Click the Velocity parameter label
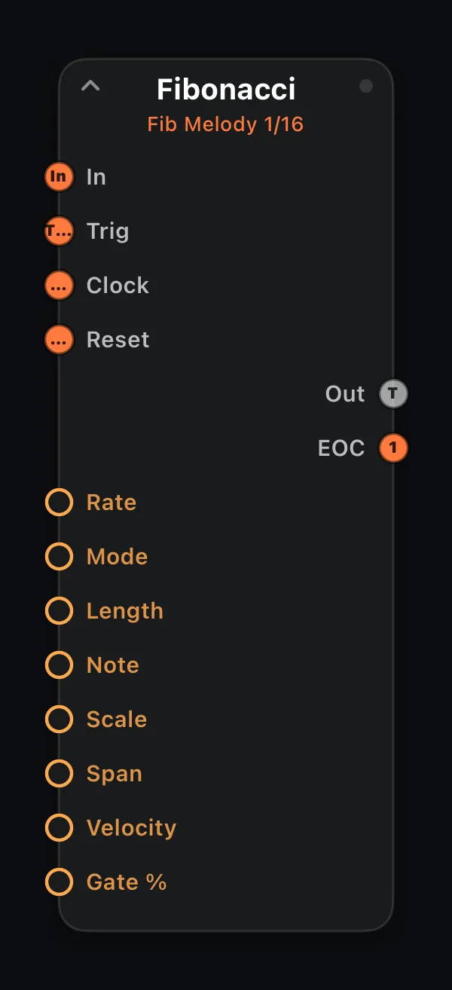This screenshot has width=452, height=990. click(131, 828)
